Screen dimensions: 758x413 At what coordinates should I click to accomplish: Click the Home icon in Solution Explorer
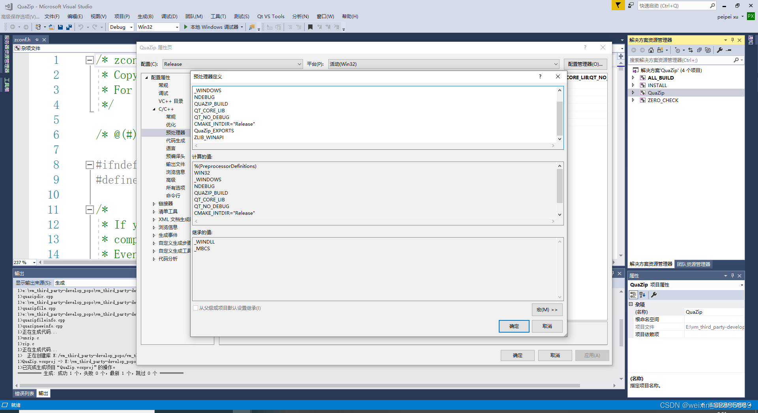pos(651,50)
